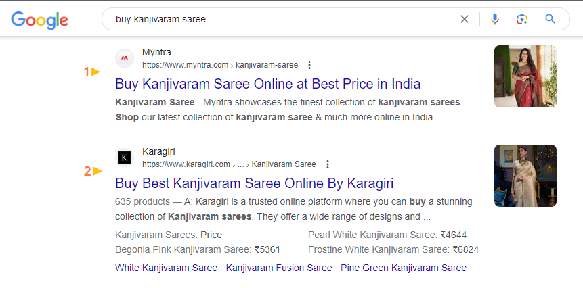
Task: Click the 635 products snippet text
Action: click(294, 210)
